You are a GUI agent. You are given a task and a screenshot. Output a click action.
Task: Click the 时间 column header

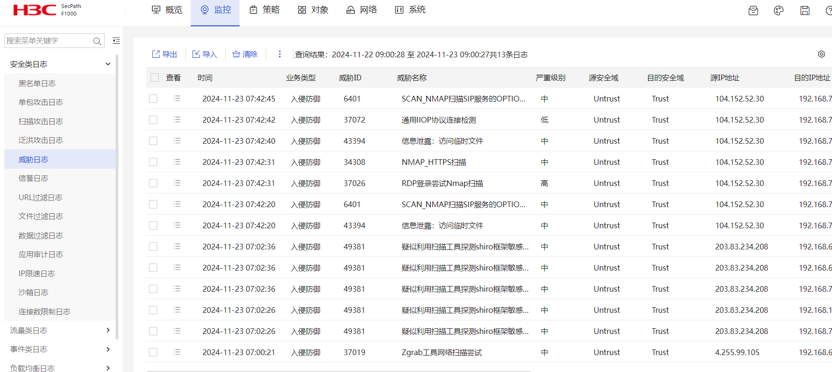(x=205, y=78)
